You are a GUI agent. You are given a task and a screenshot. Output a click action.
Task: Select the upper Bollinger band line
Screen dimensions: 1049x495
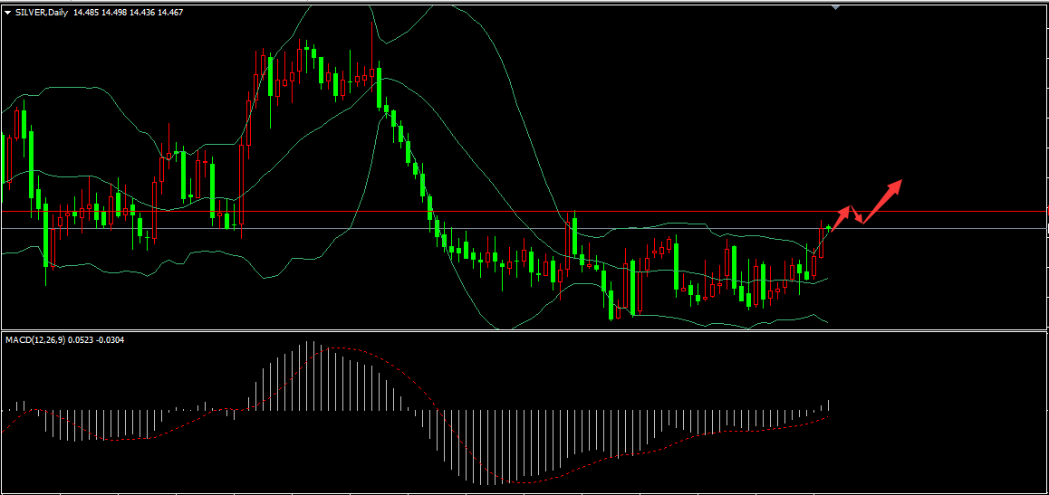click(x=72, y=89)
